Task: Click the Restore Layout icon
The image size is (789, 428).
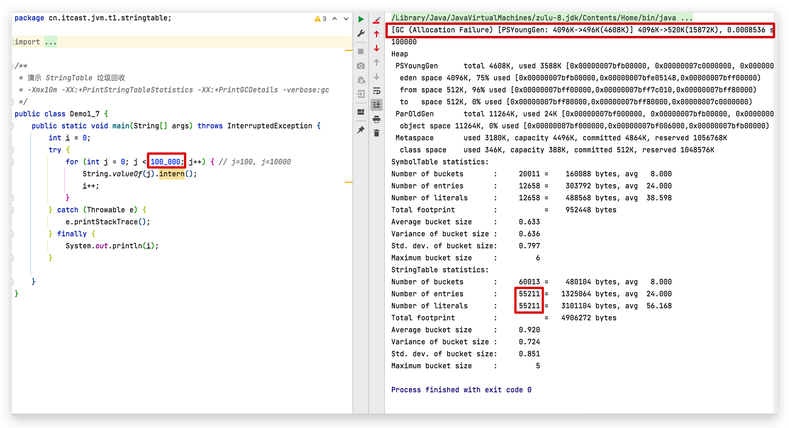Action: click(x=361, y=112)
